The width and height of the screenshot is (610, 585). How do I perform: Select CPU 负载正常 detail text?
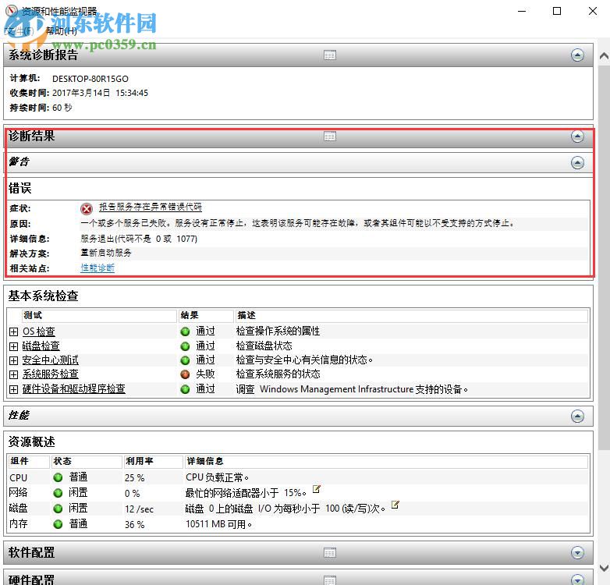pyautogui.click(x=217, y=477)
